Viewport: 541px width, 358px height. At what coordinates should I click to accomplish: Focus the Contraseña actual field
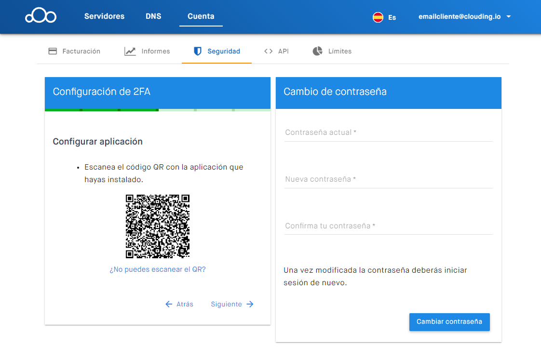click(x=389, y=133)
